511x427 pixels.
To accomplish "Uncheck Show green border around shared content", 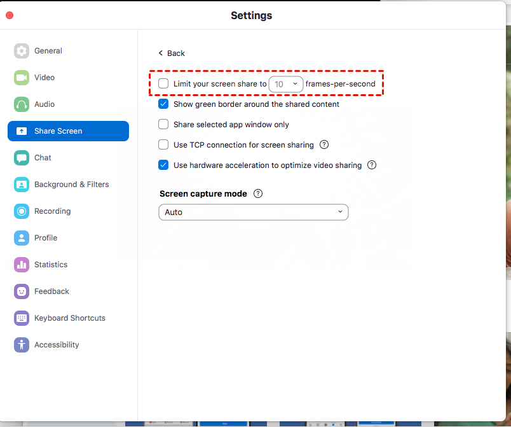I will coord(163,104).
